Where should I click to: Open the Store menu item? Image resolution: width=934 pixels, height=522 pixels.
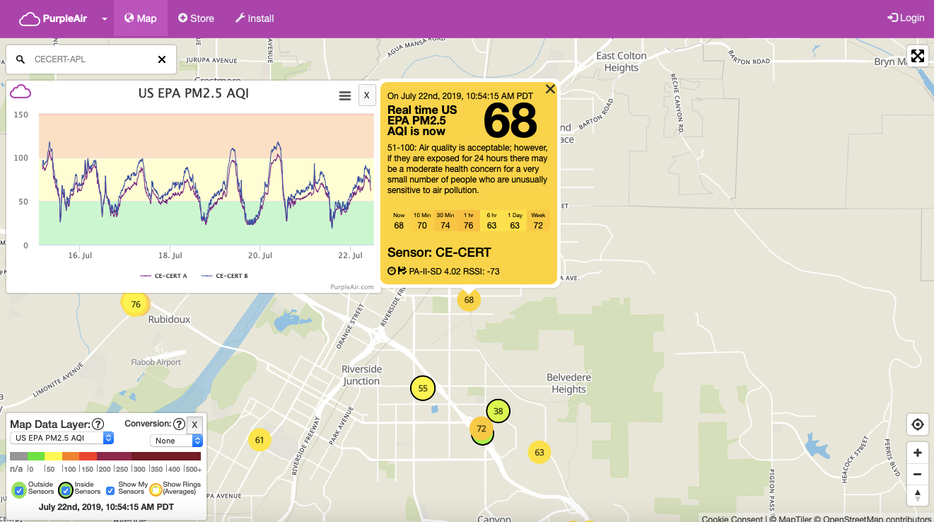pyautogui.click(x=196, y=18)
